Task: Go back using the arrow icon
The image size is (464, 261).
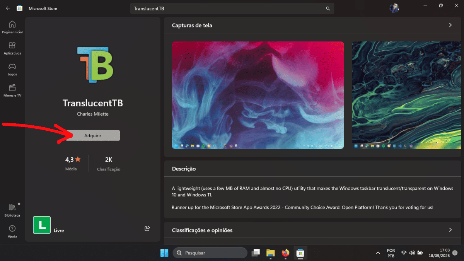Action: 8,8
